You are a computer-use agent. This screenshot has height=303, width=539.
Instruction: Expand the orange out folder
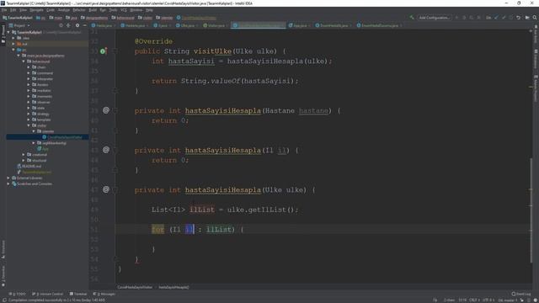tap(13, 44)
